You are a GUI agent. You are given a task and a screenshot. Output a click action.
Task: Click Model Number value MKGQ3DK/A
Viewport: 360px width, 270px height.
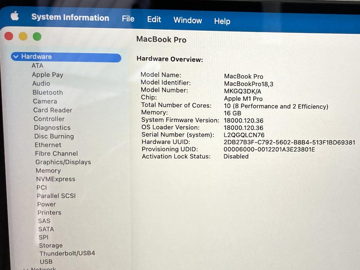pos(243,91)
